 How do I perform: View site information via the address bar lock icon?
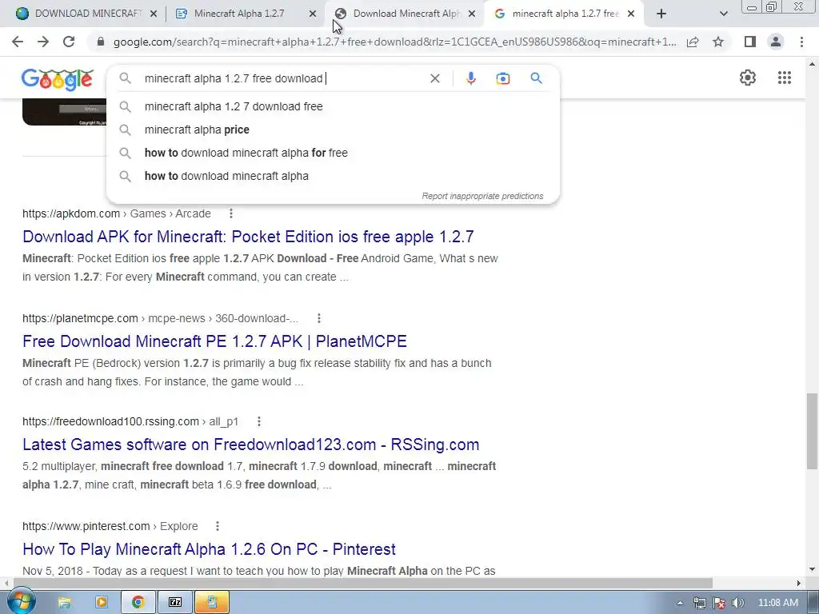coord(101,42)
